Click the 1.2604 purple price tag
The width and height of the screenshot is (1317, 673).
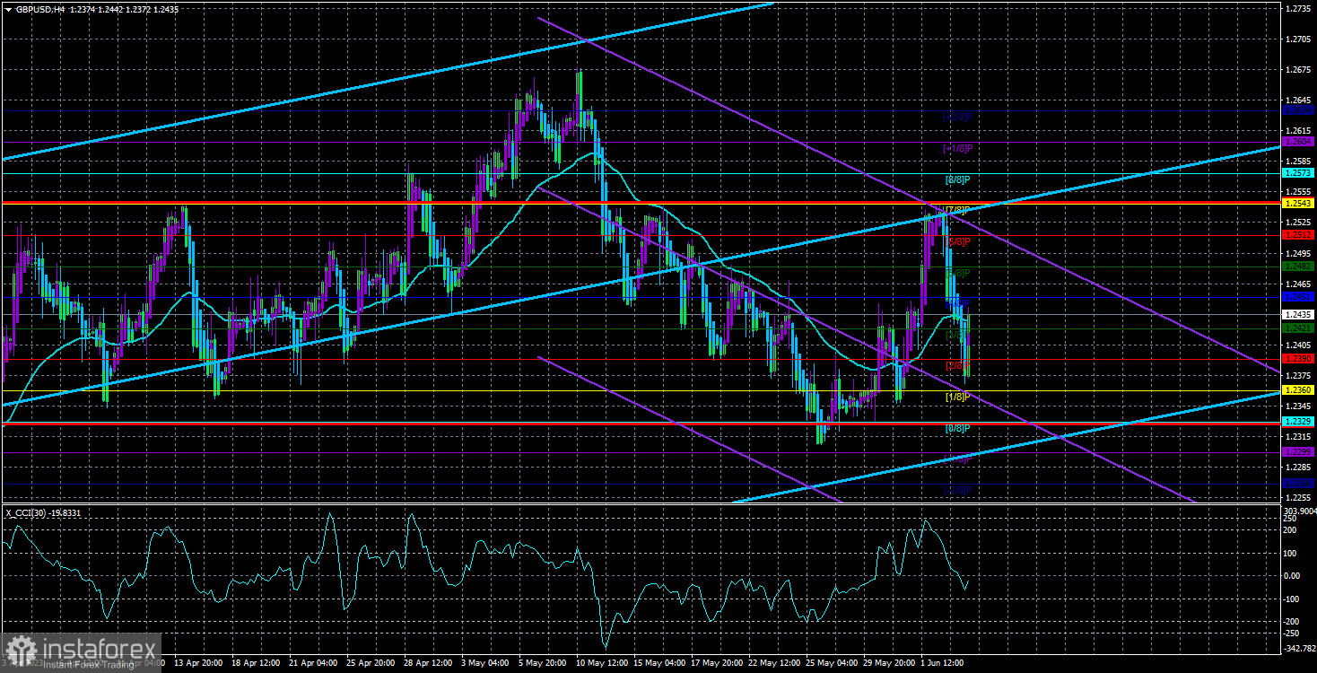coord(1298,141)
